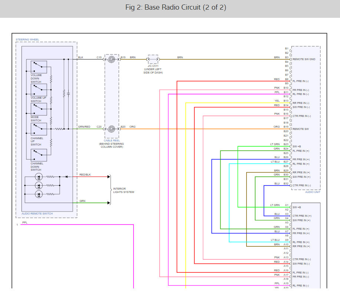The image size is (340, 301).
Task: Click pin label B8 on the audio unit
Action: [x=287, y=79]
